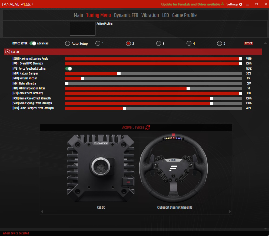
Task: Switch to Vibration tab
Action: tap(150, 15)
